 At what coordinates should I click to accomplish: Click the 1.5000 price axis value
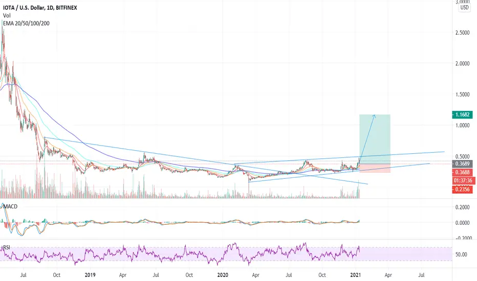(x=462, y=95)
